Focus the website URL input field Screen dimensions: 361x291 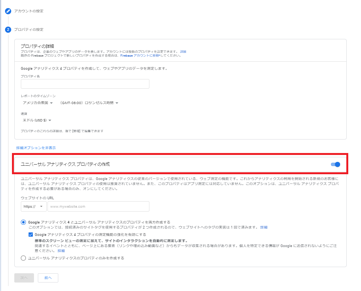(x=98, y=207)
